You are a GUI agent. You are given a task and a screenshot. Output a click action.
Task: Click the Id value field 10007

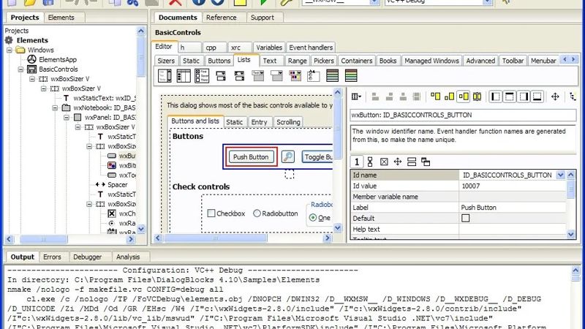(x=513, y=186)
